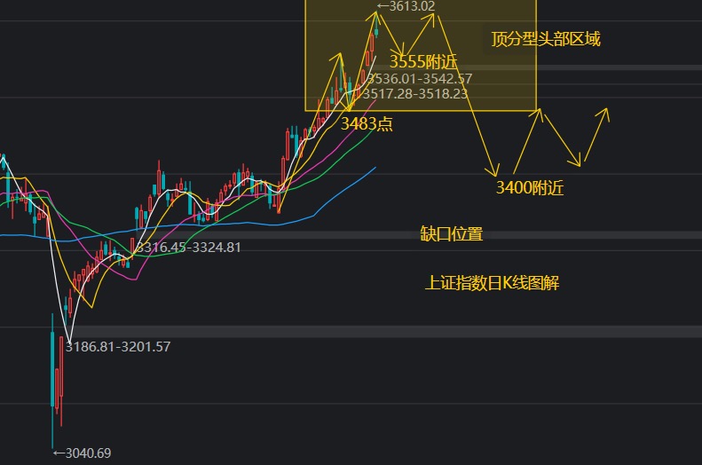Click the 3613.02 high price label
Screen dimensions: 702x465
pos(406,6)
